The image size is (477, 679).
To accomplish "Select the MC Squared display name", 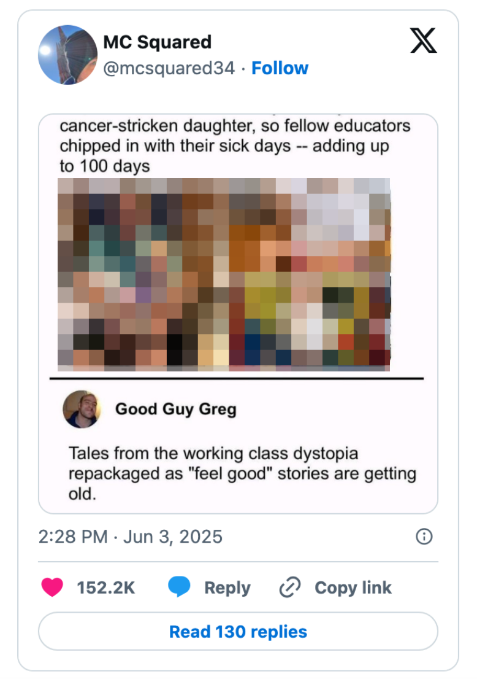I will 158,42.
